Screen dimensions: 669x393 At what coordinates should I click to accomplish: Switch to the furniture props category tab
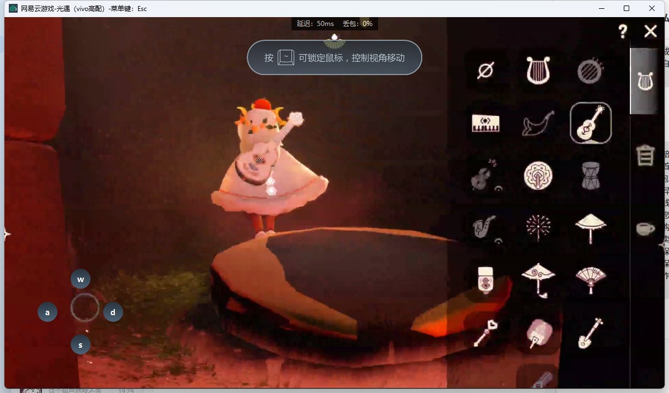tap(645, 155)
